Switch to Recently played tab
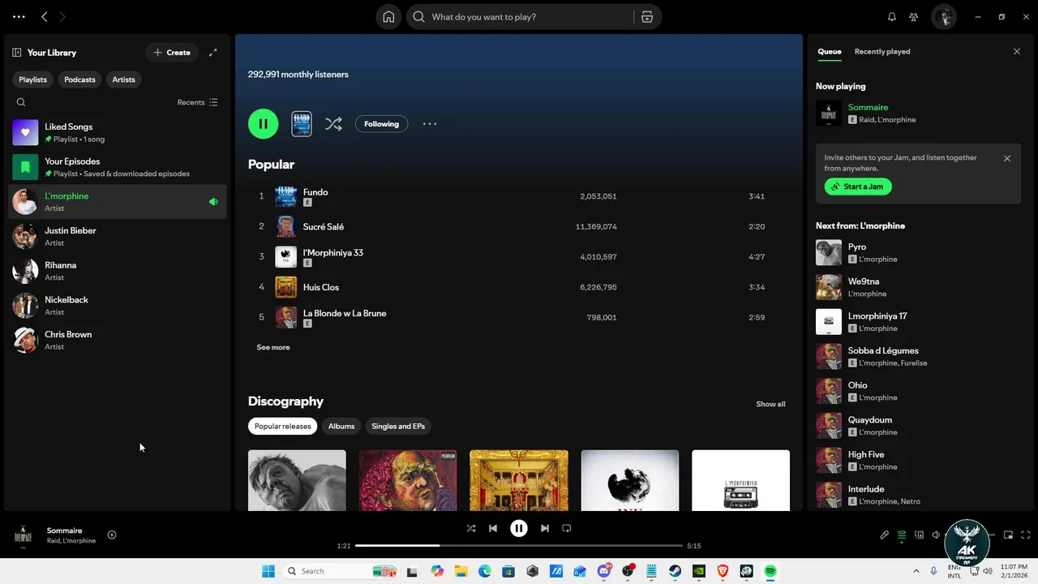This screenshot has width=1038, height=584. pyautogui.click(x=882, y=52)
